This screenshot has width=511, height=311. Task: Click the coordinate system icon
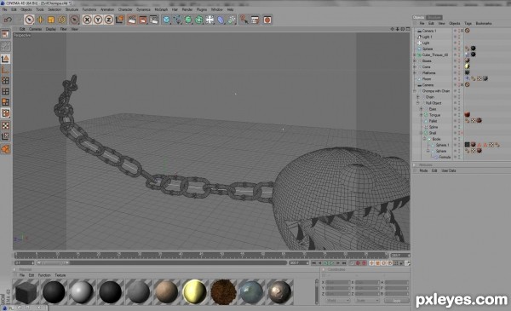pos(119,20)
